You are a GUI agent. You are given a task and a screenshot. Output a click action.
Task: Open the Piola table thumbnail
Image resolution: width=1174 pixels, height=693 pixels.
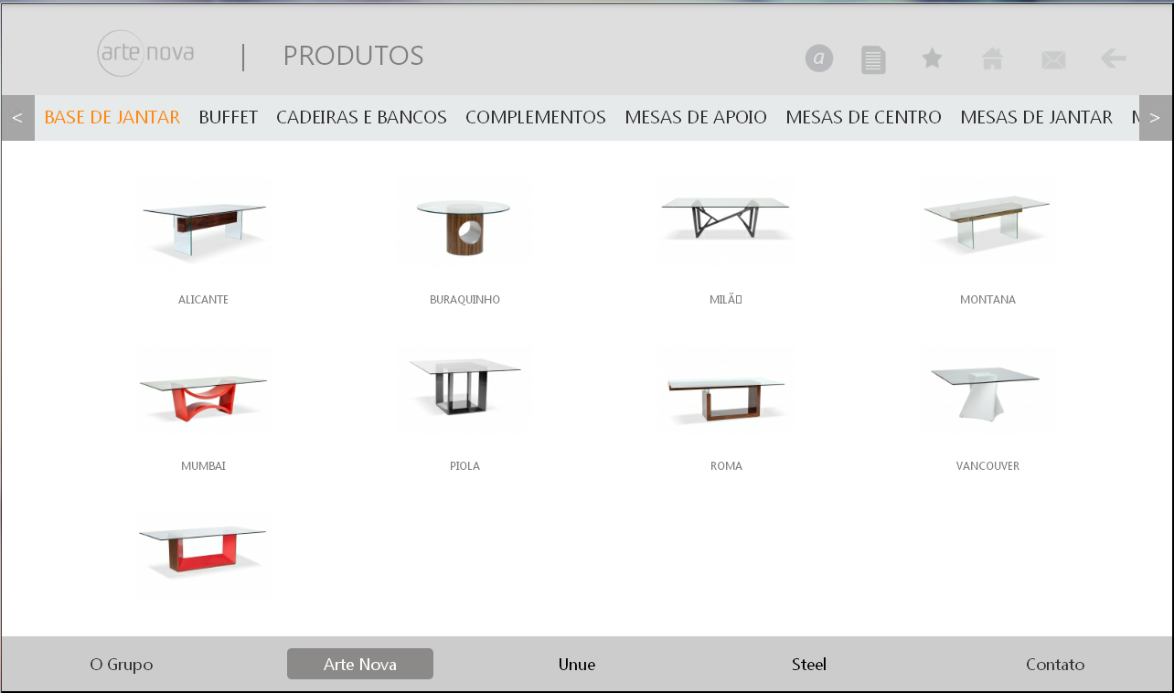coord(464,389)
